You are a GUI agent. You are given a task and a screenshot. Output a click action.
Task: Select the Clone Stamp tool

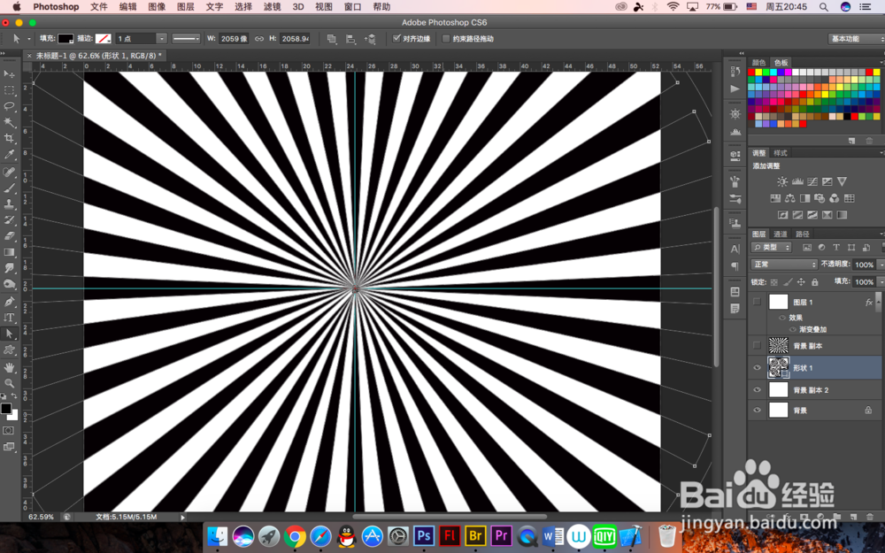(9, 204)
